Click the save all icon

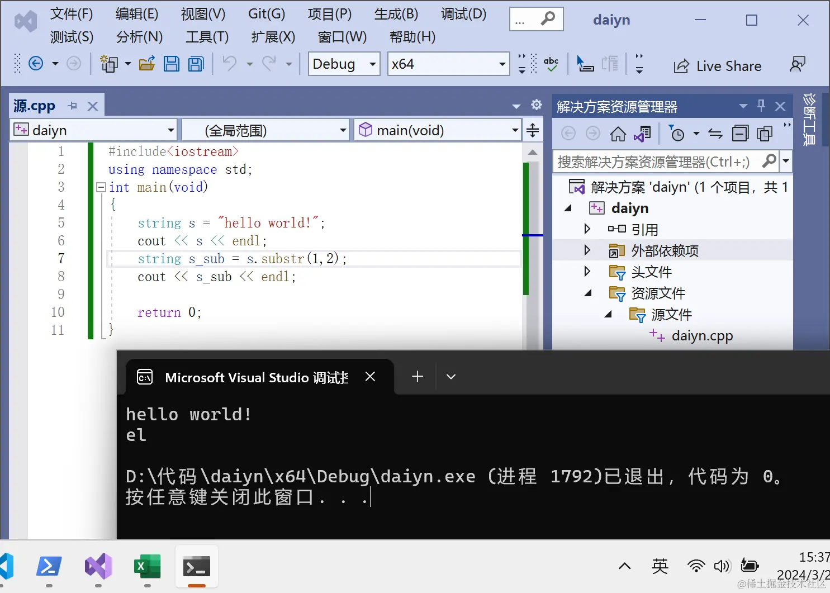(x=196, y=64)
